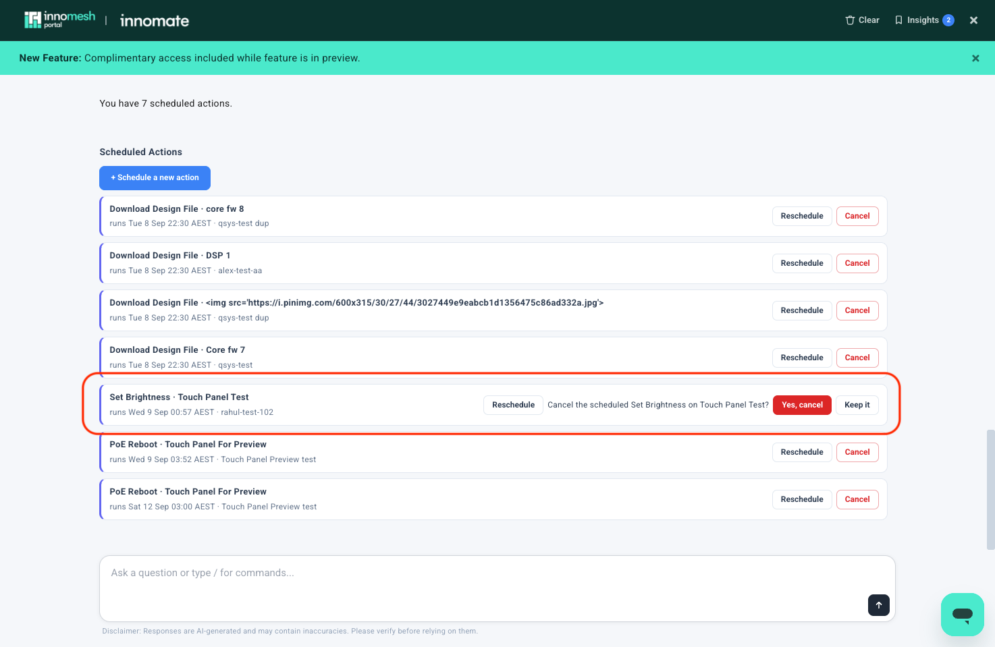Cancel the DSP 1 download
The image size is (995, 647).
coord(857,263)
